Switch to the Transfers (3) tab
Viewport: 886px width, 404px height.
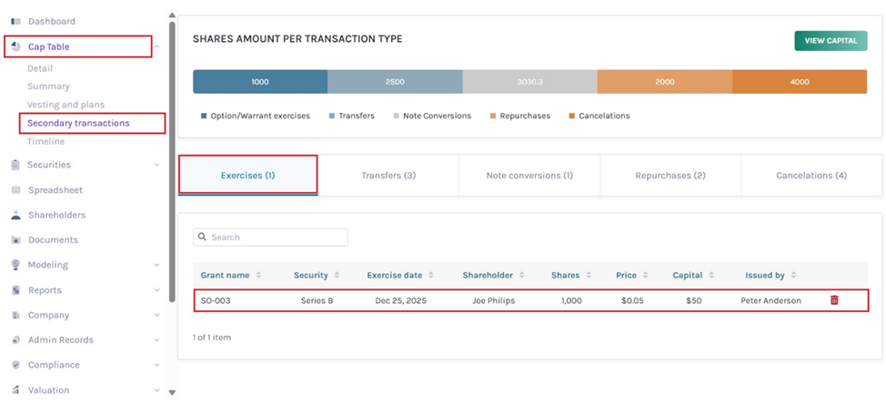coord(388,176)
